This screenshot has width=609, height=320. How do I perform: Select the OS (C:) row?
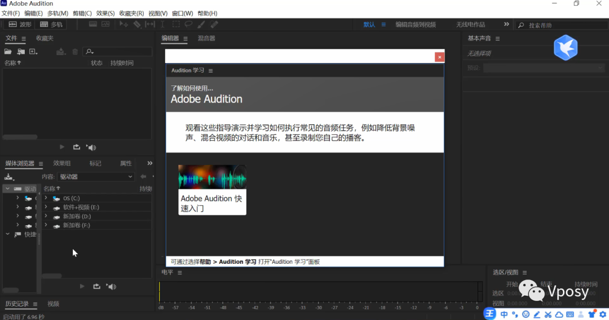pos(97,198)
